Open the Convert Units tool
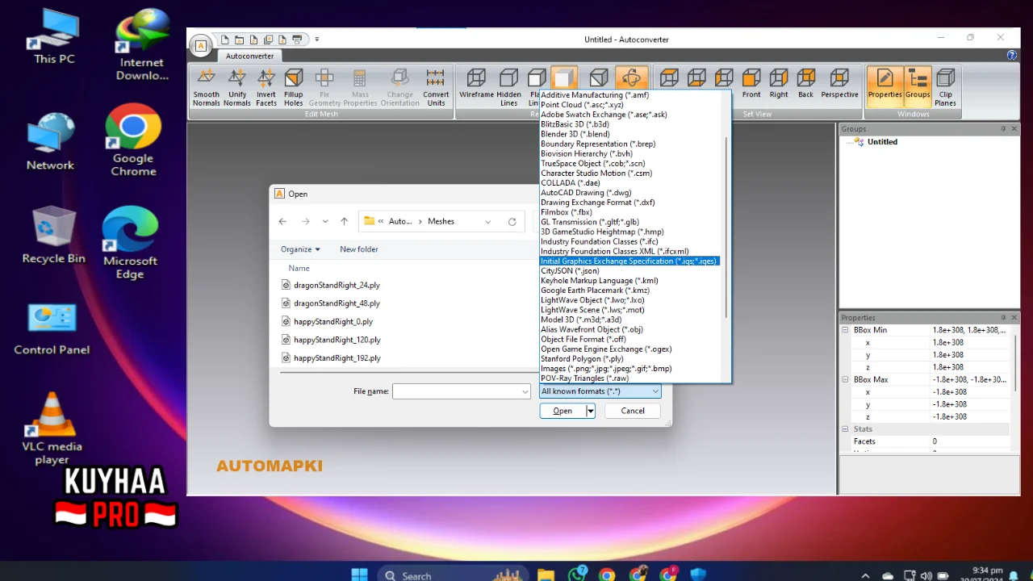Screen dimensions: 1033x581 436,87
